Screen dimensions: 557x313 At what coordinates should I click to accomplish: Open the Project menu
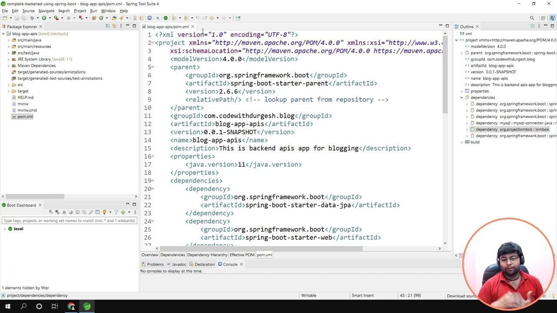click(80, 10)
